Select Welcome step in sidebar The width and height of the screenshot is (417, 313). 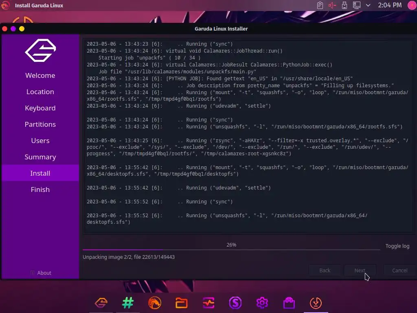coord(40,75)
